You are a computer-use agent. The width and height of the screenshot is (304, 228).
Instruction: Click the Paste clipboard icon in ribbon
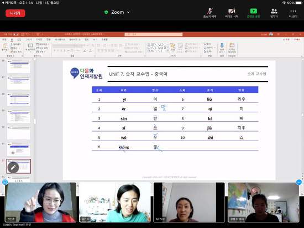click(x=5, y=47)
